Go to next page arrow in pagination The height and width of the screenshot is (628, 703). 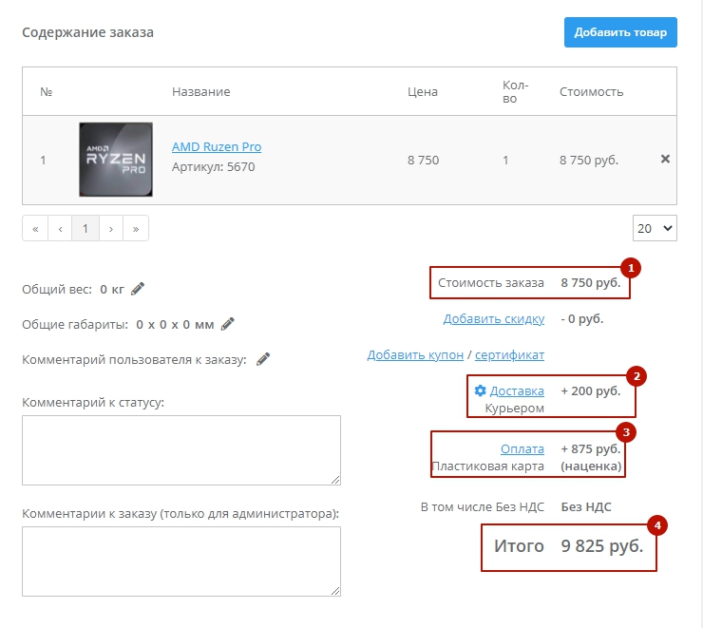[111, 229]
